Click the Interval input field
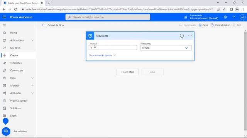 pos(113,48)
